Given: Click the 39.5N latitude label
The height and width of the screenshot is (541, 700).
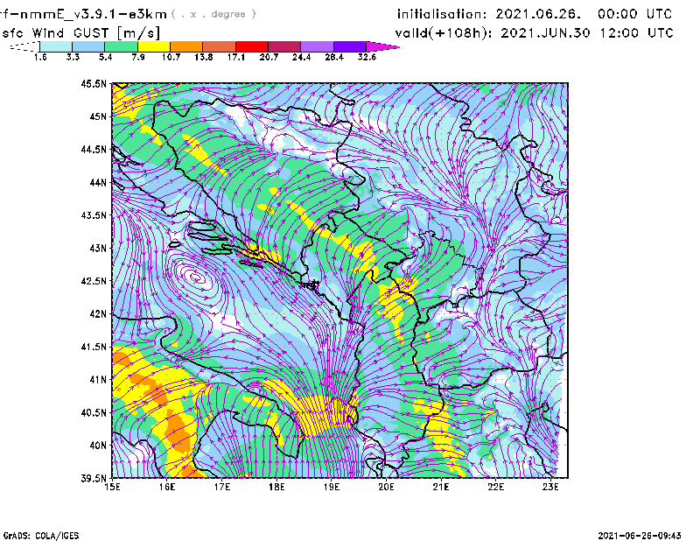Looking at the screenshot, I should coord(94,479).
